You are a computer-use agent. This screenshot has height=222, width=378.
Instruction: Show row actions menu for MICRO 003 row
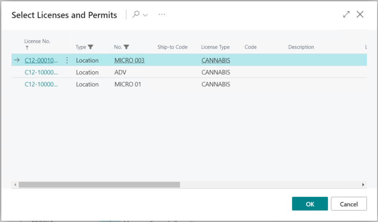[67, 60]
